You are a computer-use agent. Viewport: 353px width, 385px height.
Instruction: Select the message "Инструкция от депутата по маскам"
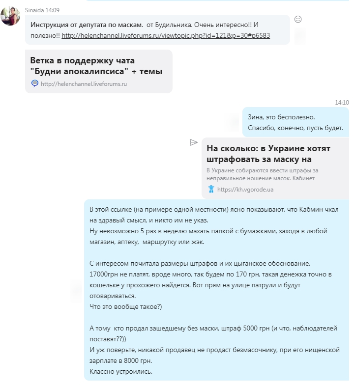pyautogui.click(x=157, y=30)
